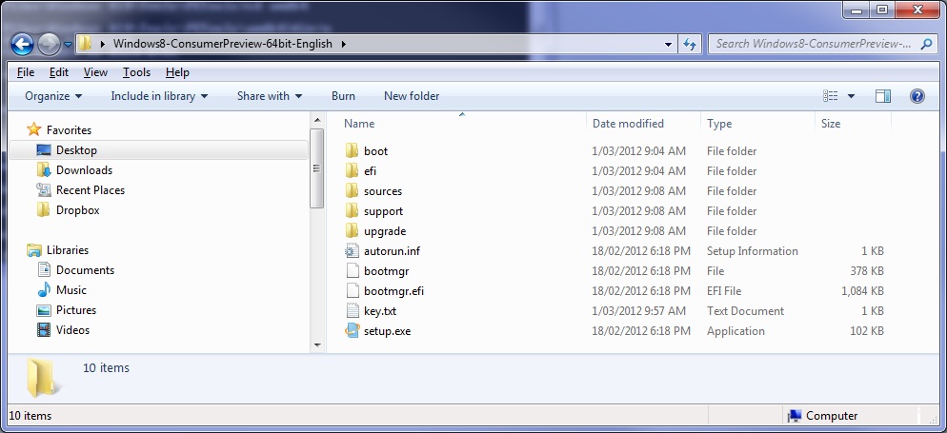Open the Music library

pyautogui.click(x=71, y=289)
